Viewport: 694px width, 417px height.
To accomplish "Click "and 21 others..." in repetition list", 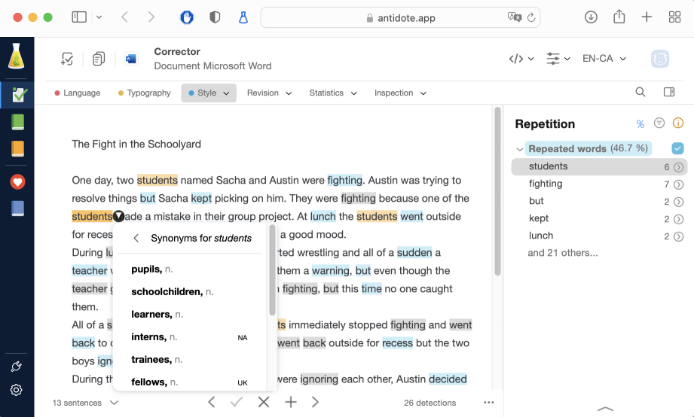I will [x=563, y=253].
